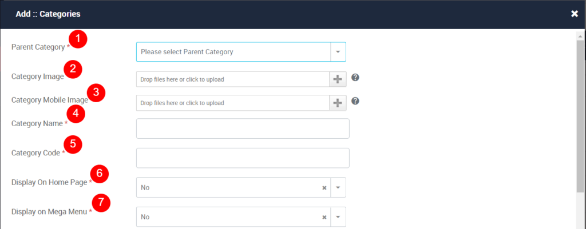Click the Category Code text field
586x229 pixels.
[x=243, y=158]
